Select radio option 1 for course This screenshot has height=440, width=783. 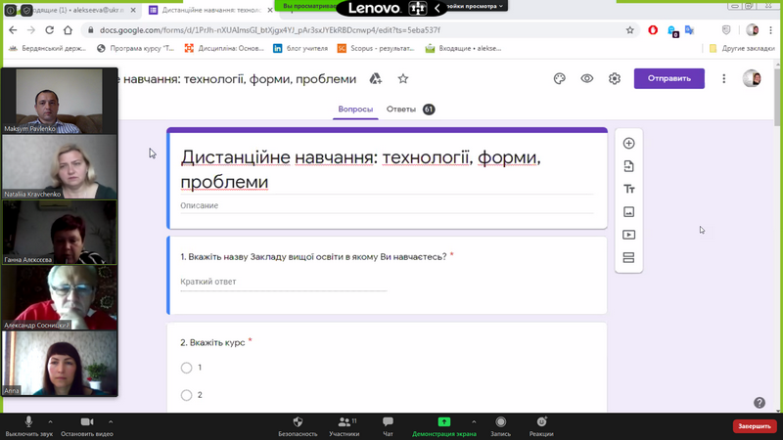pos(186,368)
